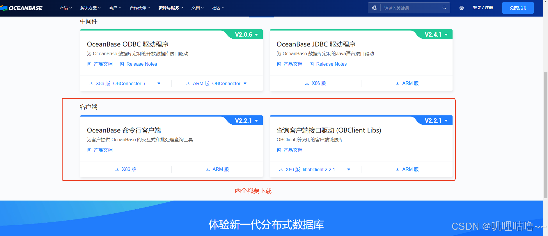Open the language globe icon
This screenshot has height=236, width=548.
click(x=462, y=8)
